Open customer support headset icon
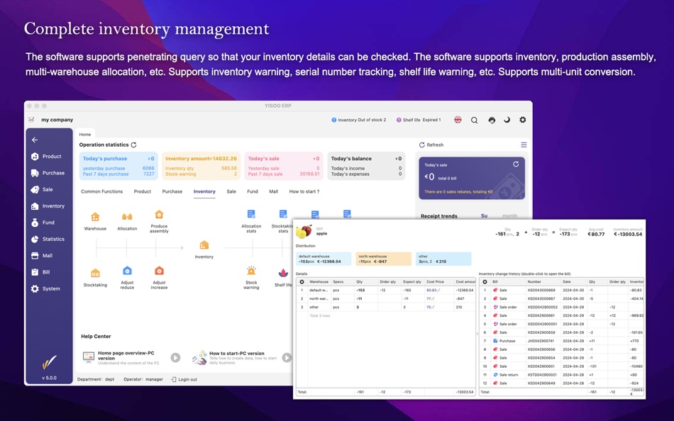This screenshot has height=421, width=674. (492, 120)
